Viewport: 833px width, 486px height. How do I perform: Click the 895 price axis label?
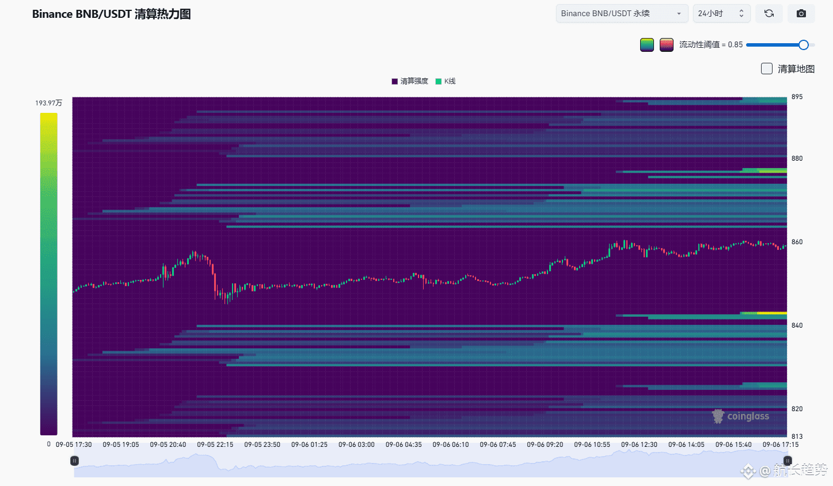pyautogui.click(x=797, y=97)
